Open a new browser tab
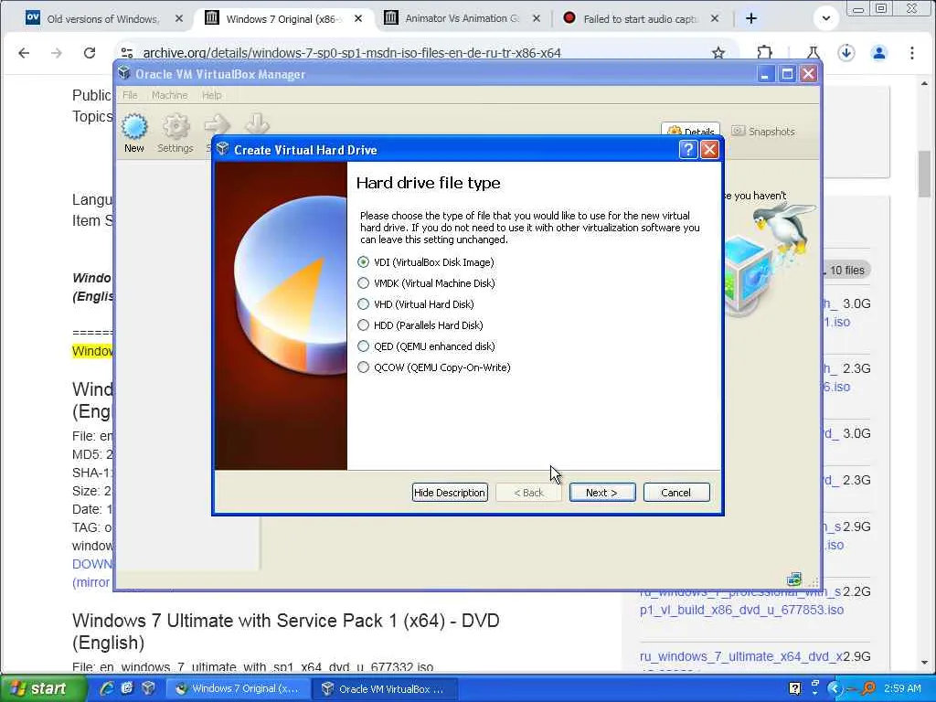Screen dimensions: 936x702 [x=751, y=18]
